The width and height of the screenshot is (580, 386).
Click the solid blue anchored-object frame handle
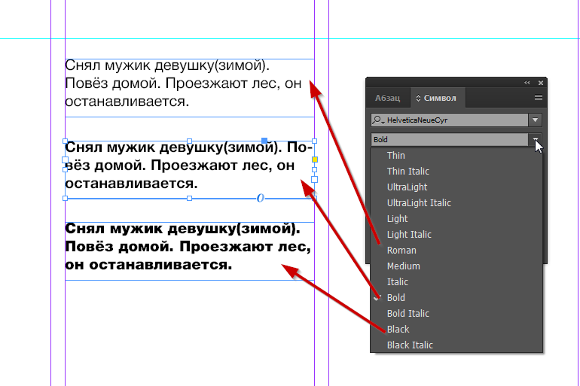(x=264, y=141)
